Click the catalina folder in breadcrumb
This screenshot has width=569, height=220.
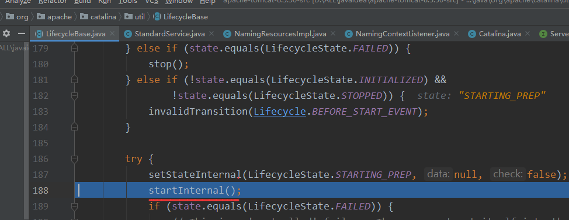pyautogui.click(x=98, y=17)
